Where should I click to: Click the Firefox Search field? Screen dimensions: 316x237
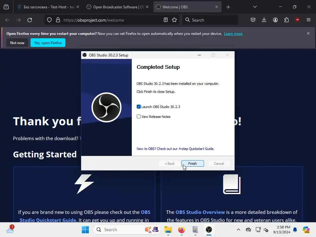[x=210, y=20]
